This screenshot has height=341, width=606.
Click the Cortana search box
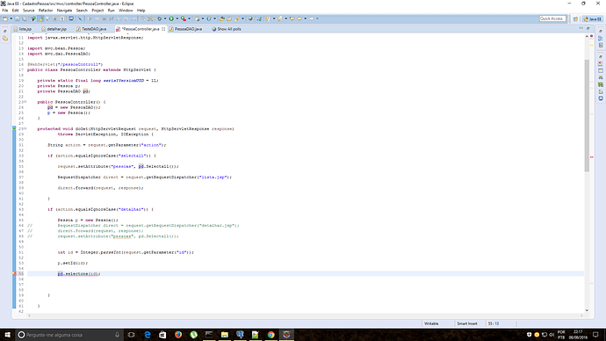click(x=69, y=335)
